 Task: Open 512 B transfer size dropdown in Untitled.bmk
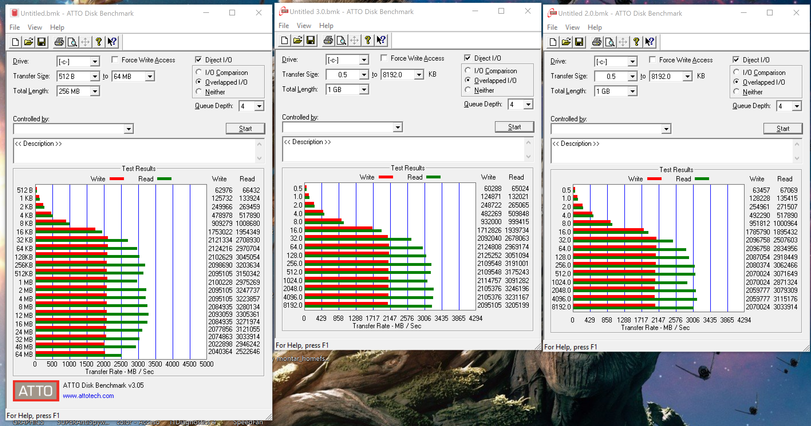(x=95, y=76)
